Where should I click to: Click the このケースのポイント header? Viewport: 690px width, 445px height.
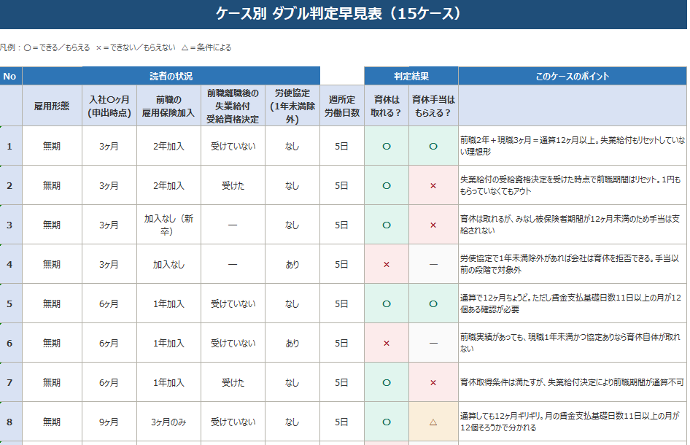pyautogui.click(x=572, y=76)
